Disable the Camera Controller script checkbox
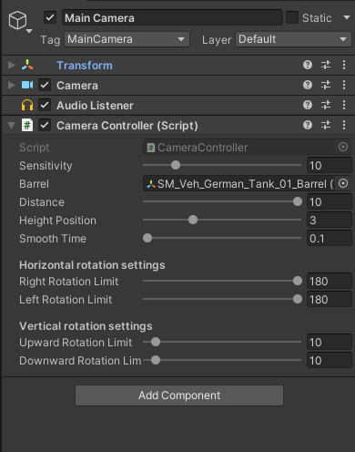 click(x=45, y=125)
